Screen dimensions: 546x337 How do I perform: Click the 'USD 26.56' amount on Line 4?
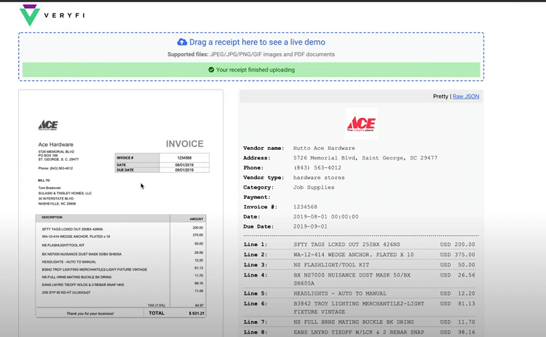click(457, 275)
